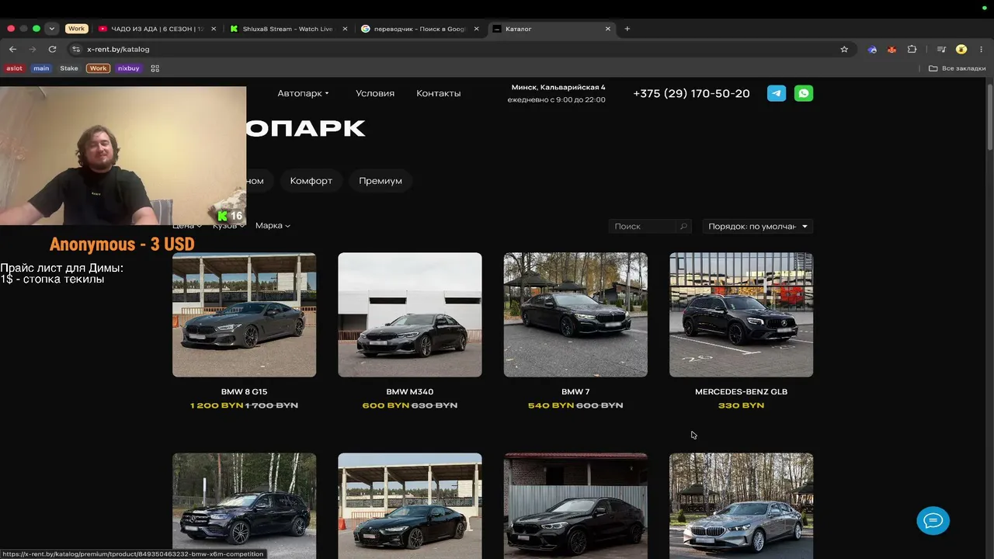Image resolution: width=994 pixels, height=559 pixels.
Task: Open the Mercedes-Benz GLB car photo
Action: pyautogui.click(x=742, y=314)
